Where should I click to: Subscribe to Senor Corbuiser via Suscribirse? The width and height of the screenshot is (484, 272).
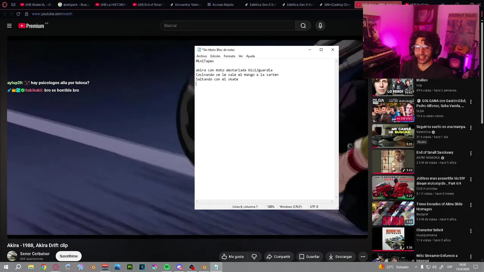68,256
